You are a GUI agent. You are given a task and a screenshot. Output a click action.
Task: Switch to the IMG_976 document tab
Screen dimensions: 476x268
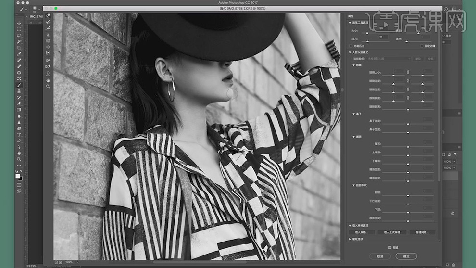click(36, 17)
